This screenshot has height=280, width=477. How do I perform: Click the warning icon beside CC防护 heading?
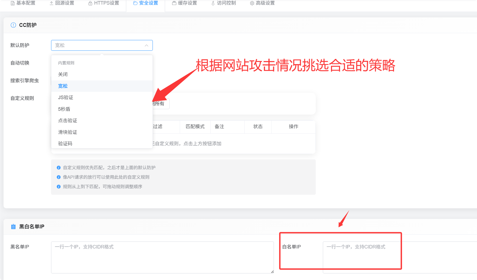[13, 25]
